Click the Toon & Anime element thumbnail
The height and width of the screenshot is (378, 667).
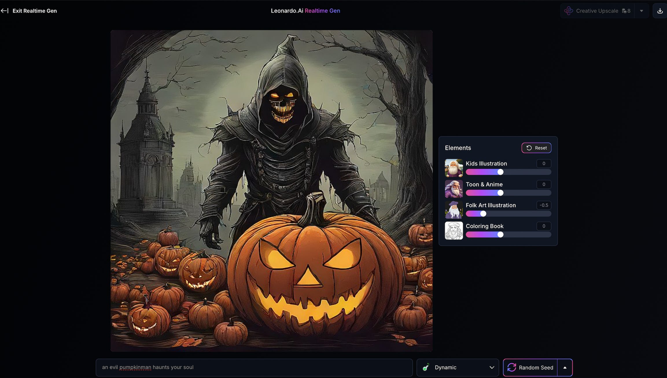[454, 189]
